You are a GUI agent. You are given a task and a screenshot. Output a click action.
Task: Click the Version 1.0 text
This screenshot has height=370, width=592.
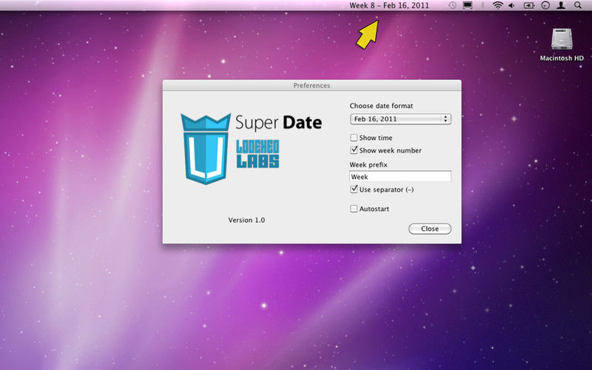(246, 220)
